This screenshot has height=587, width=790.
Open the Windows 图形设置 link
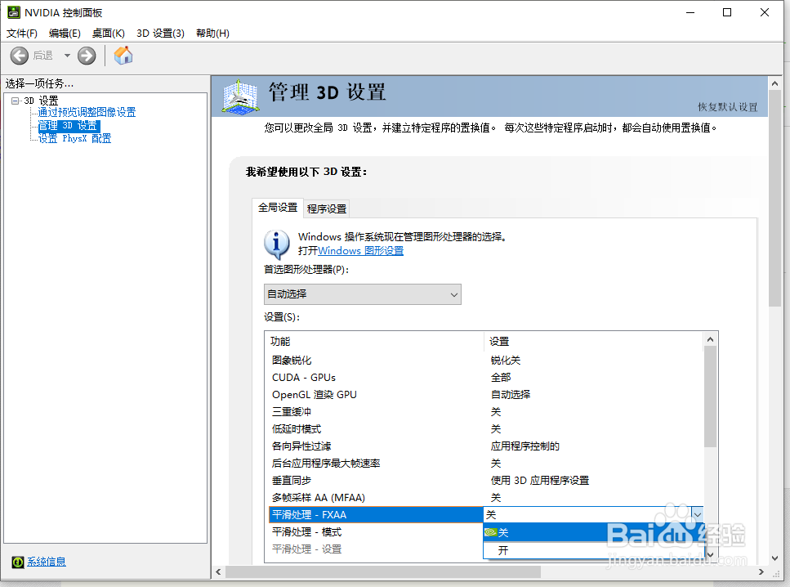361,251
